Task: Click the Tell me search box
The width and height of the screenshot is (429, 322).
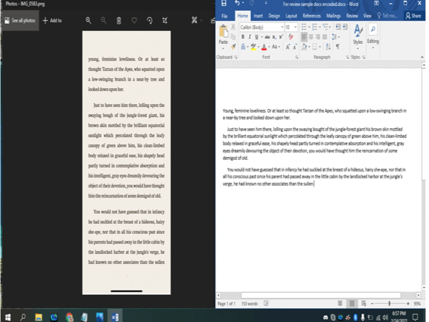Action: coord(387,16)
